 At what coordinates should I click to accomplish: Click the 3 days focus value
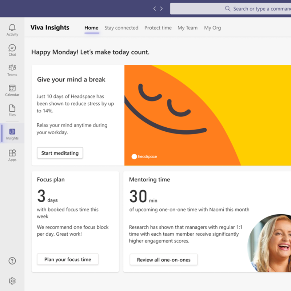47,196
